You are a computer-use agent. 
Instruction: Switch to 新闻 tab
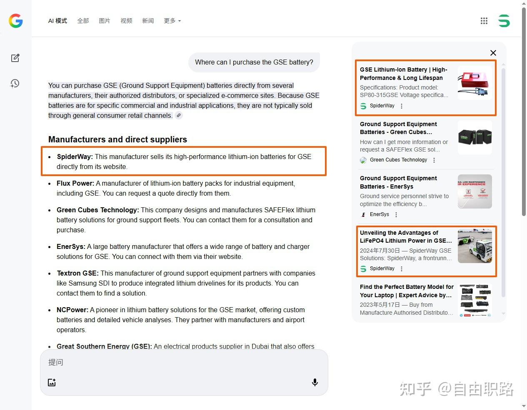click(148, 21)
